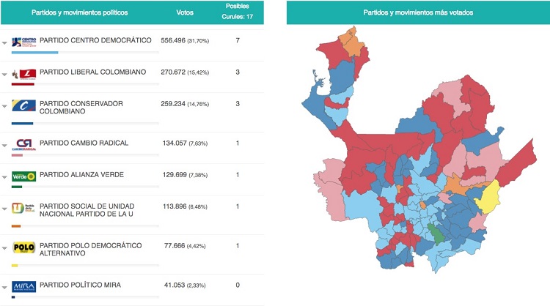Image resolution: width=550 pixels, height=306 pixels.
Task: Click the Alianza Verde party logo
Action: 24,176
